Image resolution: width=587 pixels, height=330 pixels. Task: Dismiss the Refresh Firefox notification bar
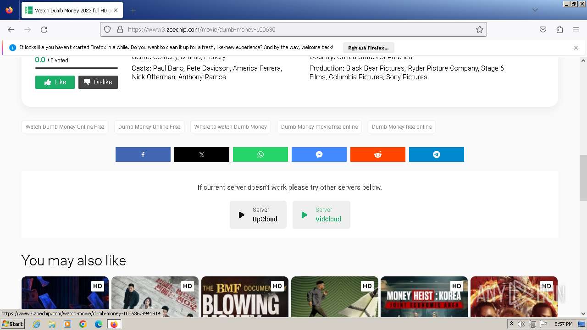[576, 48]
